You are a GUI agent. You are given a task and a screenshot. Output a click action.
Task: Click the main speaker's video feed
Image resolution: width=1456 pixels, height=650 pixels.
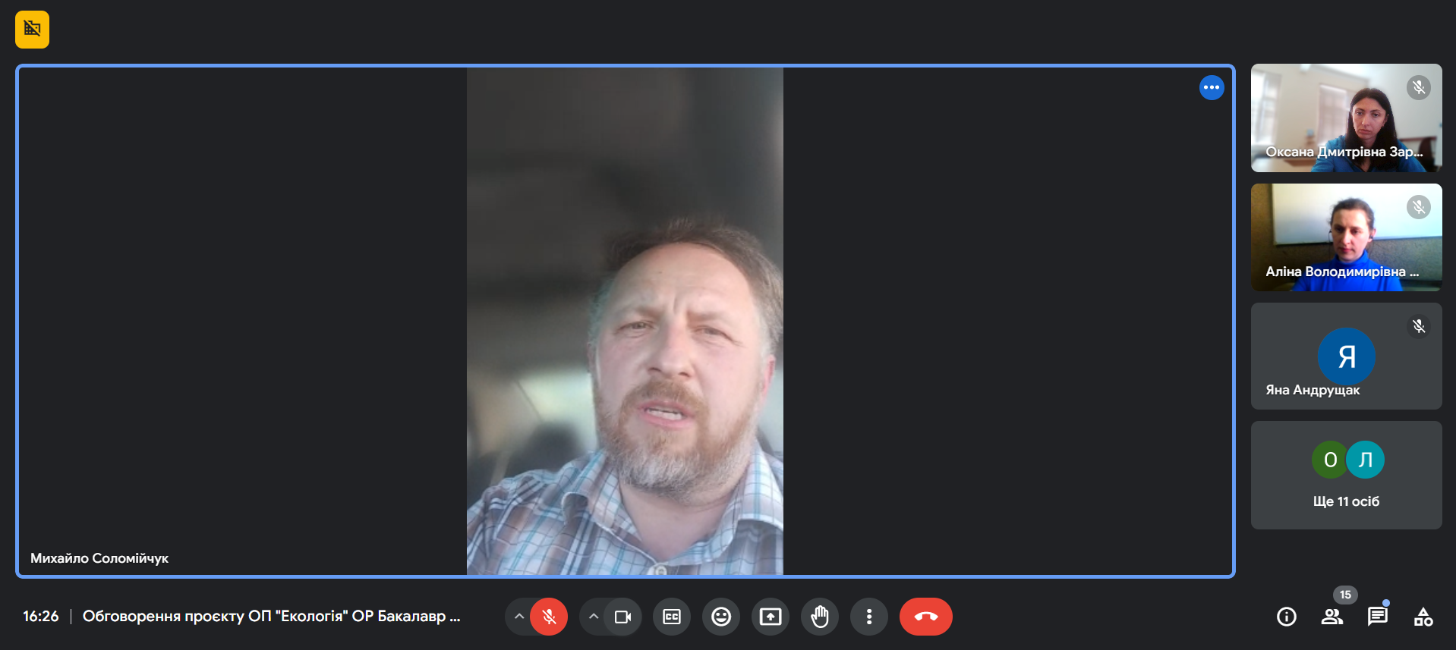(625, 321)
